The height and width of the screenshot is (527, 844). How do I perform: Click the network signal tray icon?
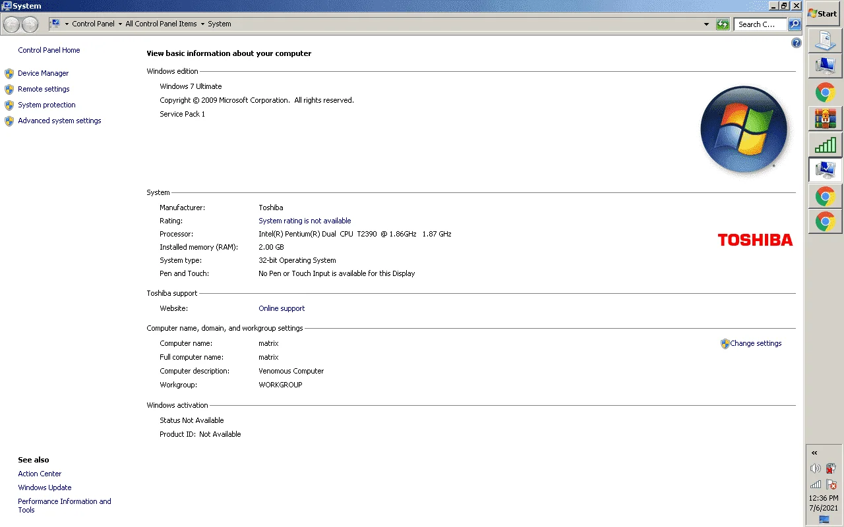pyautogui.click(x=816, y=484)
